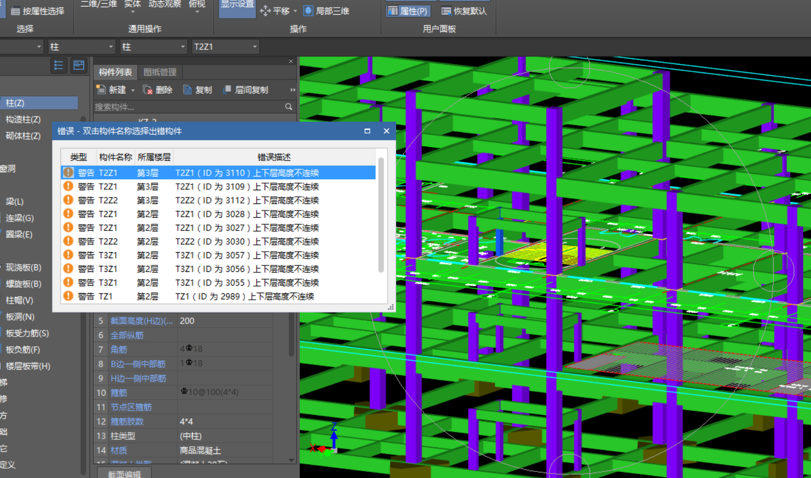Click the 搜索构件 search field
811x478 pixels.
tap(189, 107)
